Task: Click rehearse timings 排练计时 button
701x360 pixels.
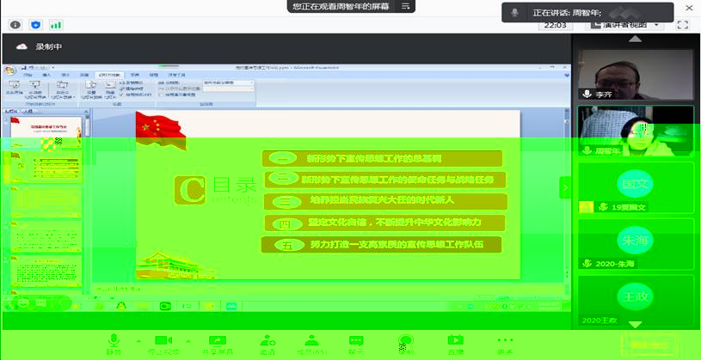Action: (x=131, y=88)
